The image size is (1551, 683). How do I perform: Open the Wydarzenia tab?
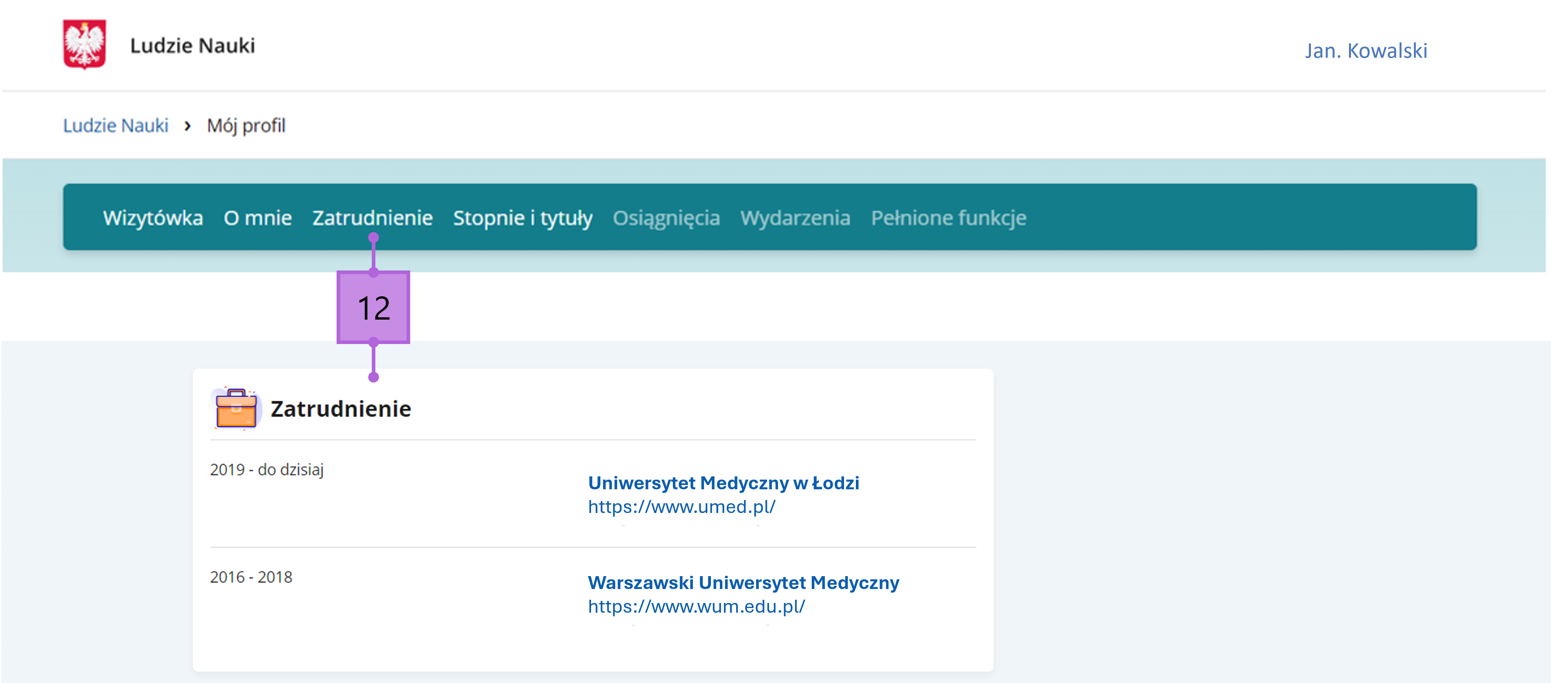click(x=795, y=218)
